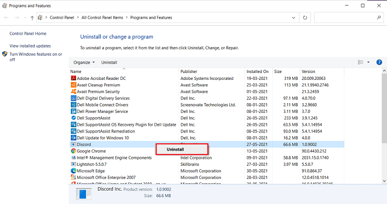Maximize the Programs and Features window
The width and height of the screenshot is (387, 204).
pos(363,5)
